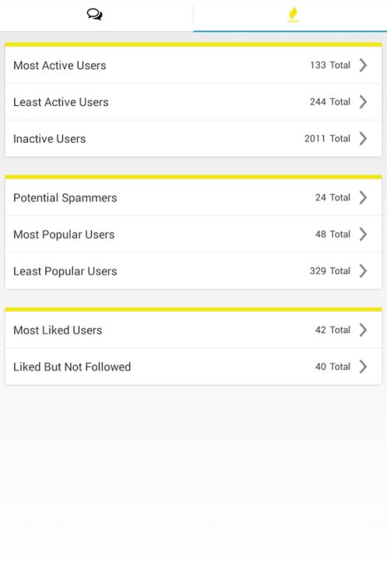
Task: Click chevron next to 244 Total
Action: click(363, 102)
